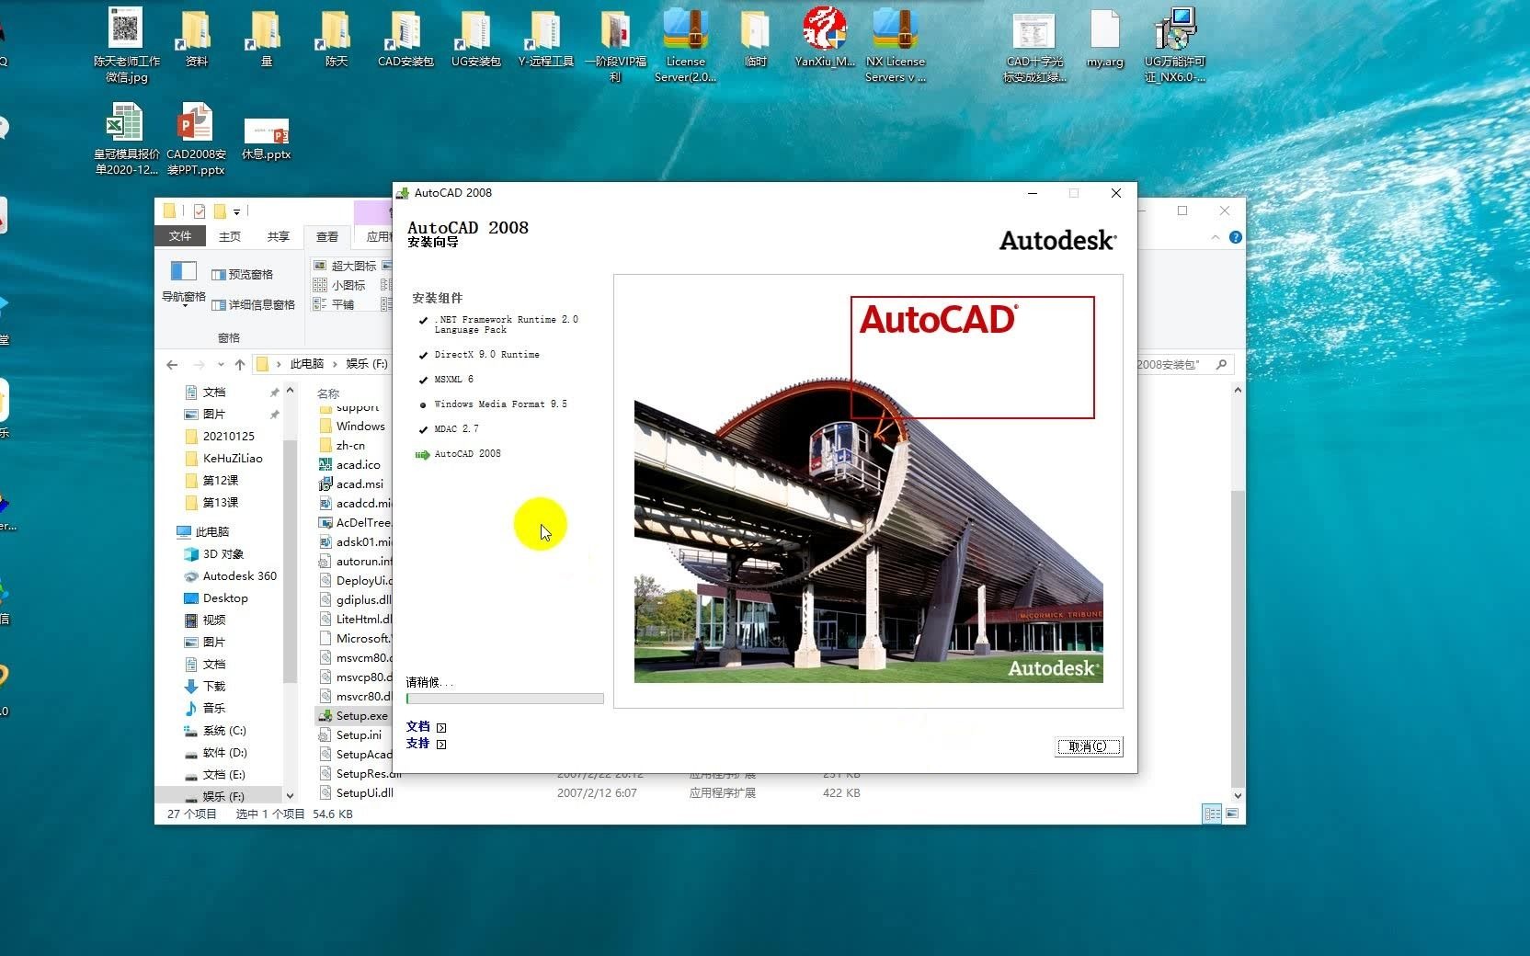Expand 此电脑 breadcrumb chevron in address bar
1530x956 pixels.
click(x=336, y=364)
